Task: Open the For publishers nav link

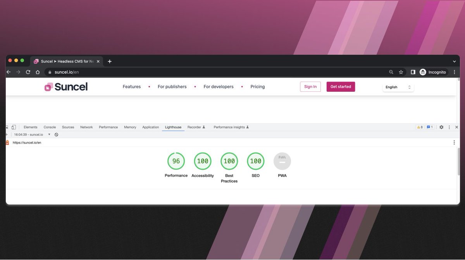Action: (x=172, y=87)
